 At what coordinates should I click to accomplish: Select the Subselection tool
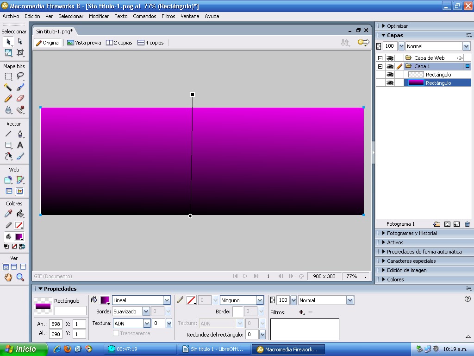(20, 41)
